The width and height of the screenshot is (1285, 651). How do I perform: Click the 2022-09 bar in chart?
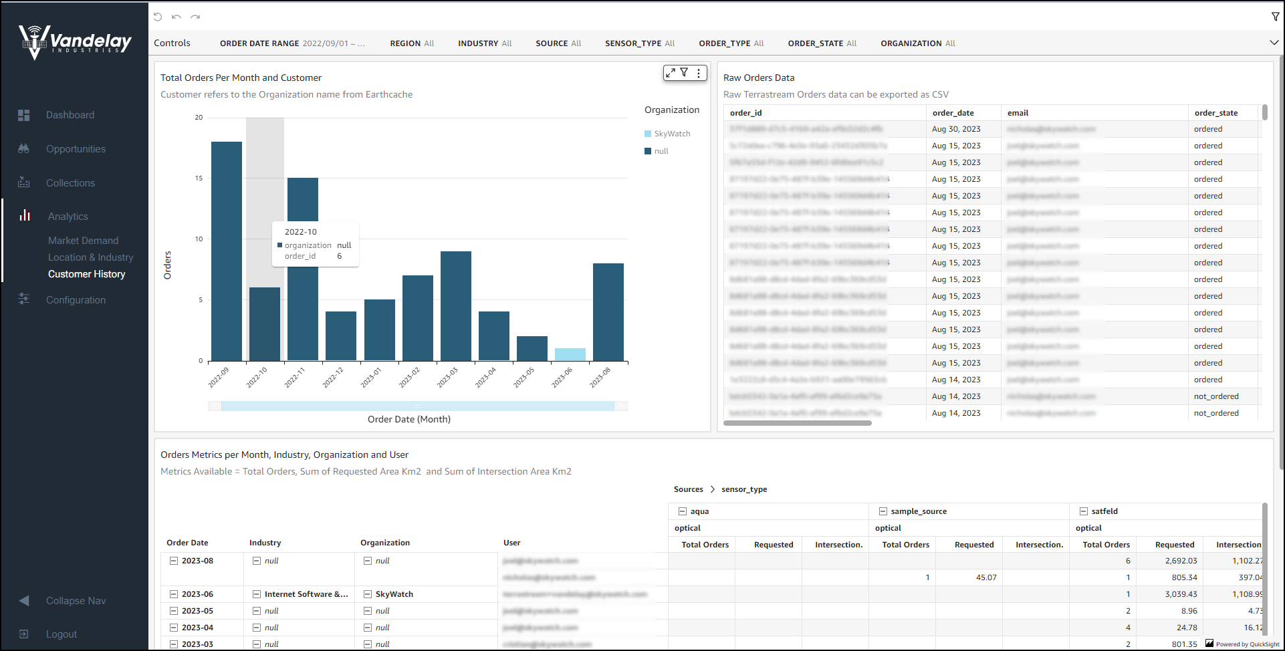[x=227, y=251]
